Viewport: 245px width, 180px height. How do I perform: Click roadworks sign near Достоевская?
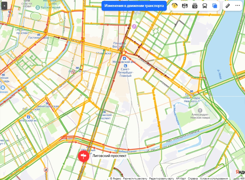pyautogui.click(x=73, y=72)
